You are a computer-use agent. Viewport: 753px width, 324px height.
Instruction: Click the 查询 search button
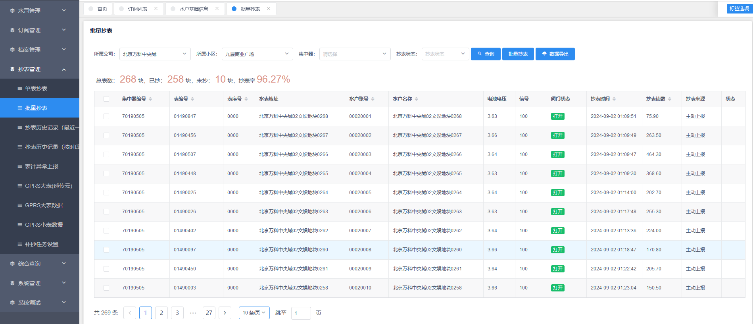click(486, 54)
